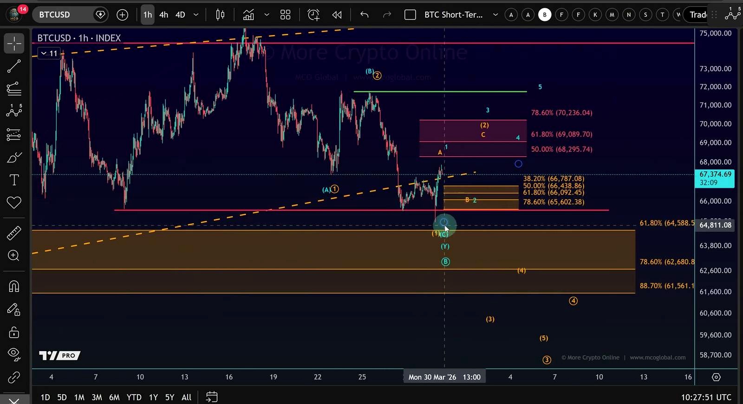The image size is (743, 404).
Task: Toggle magnet mode on
Action: (14, 286)
